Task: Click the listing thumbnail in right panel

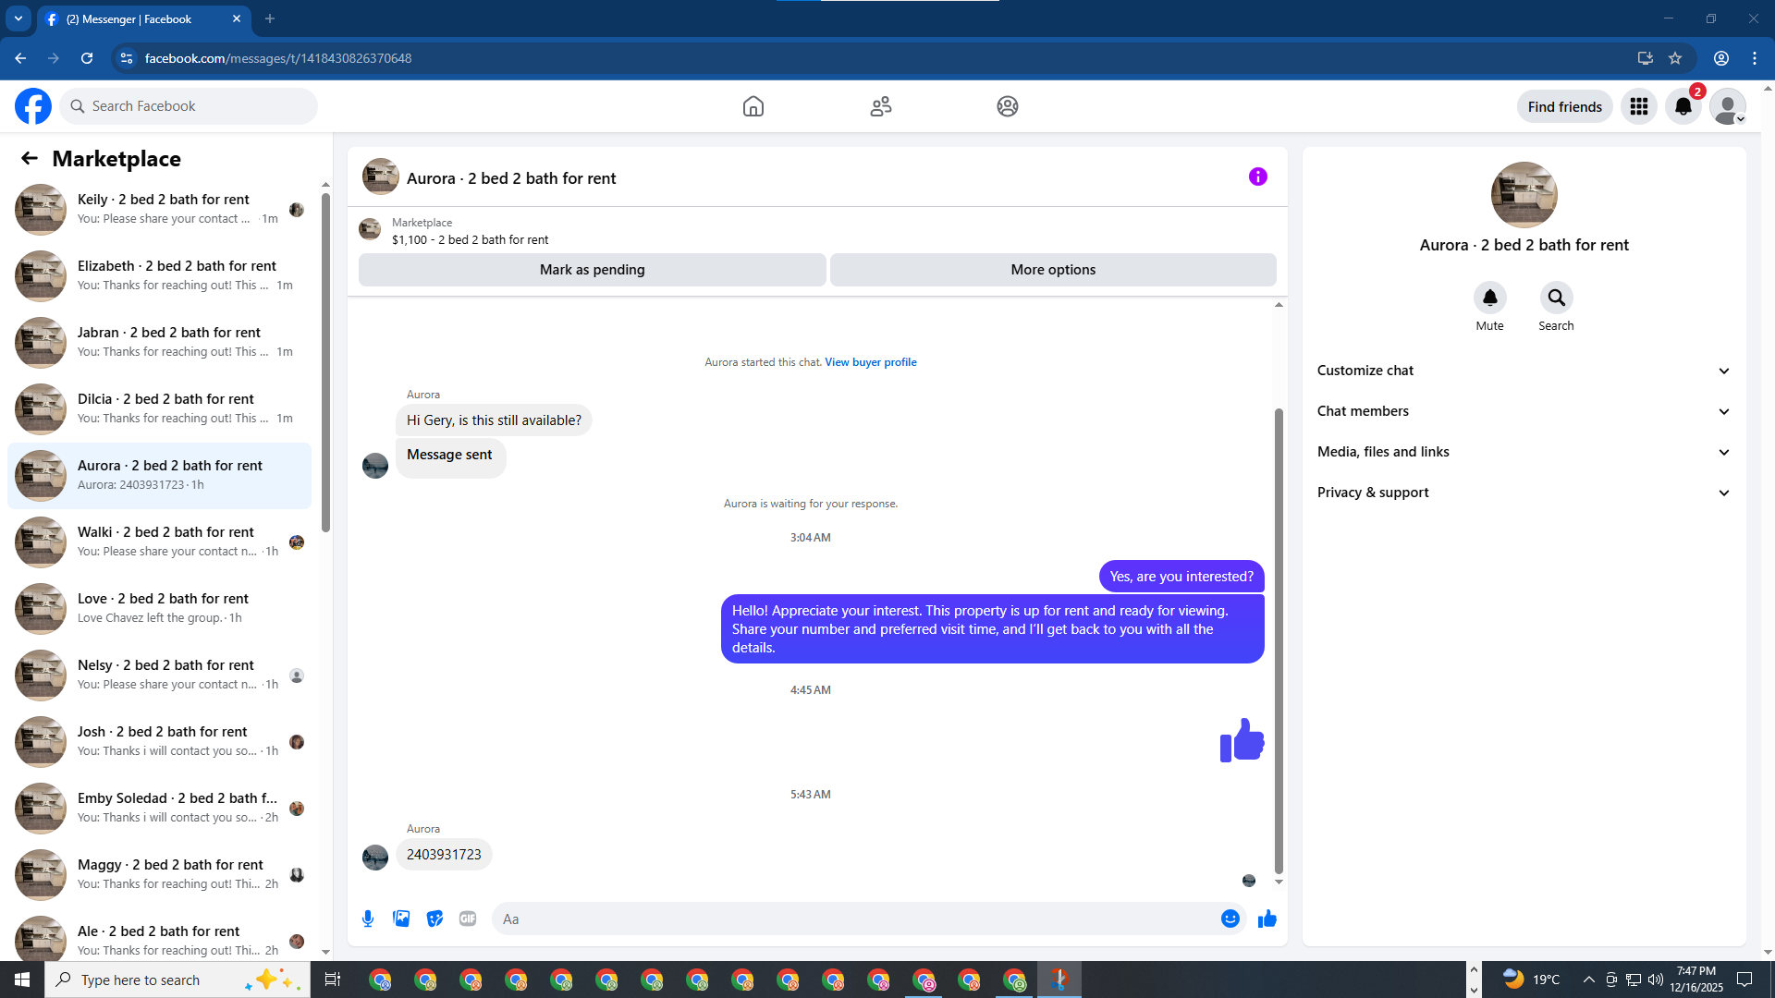Action: point(1524,195)
